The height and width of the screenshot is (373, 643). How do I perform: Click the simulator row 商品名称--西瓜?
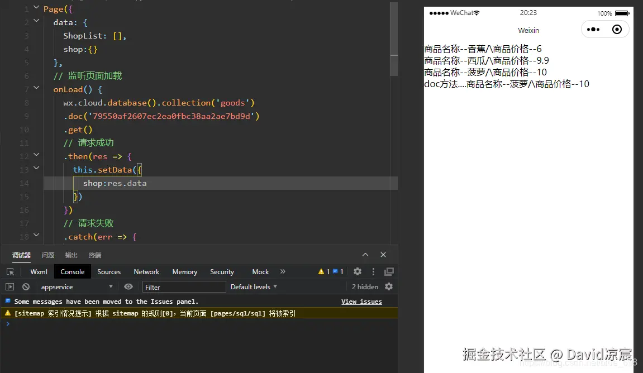[x=487, y=61]
